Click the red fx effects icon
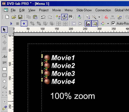 point(106,17)
